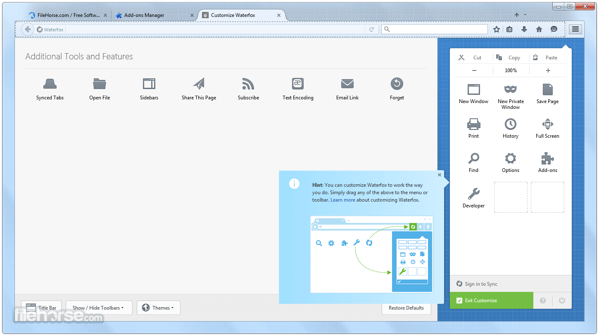The width and height of the screenshot is (599, 336).
Task: Select the Share This Page paper plane
Action: (x=199, y=84)
